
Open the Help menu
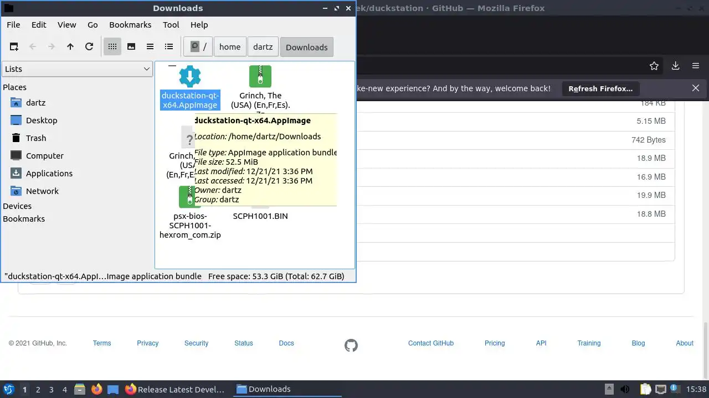pyautogui.click(x=199, y=25)
